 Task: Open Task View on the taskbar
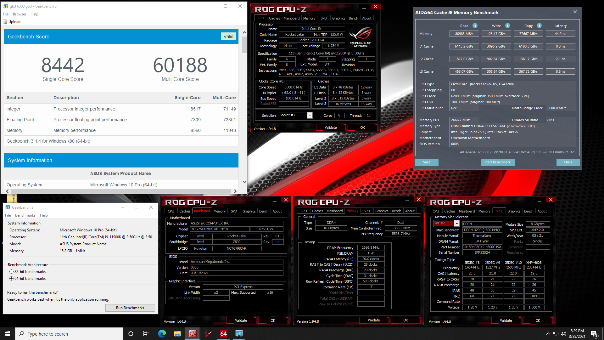point(146,334)
